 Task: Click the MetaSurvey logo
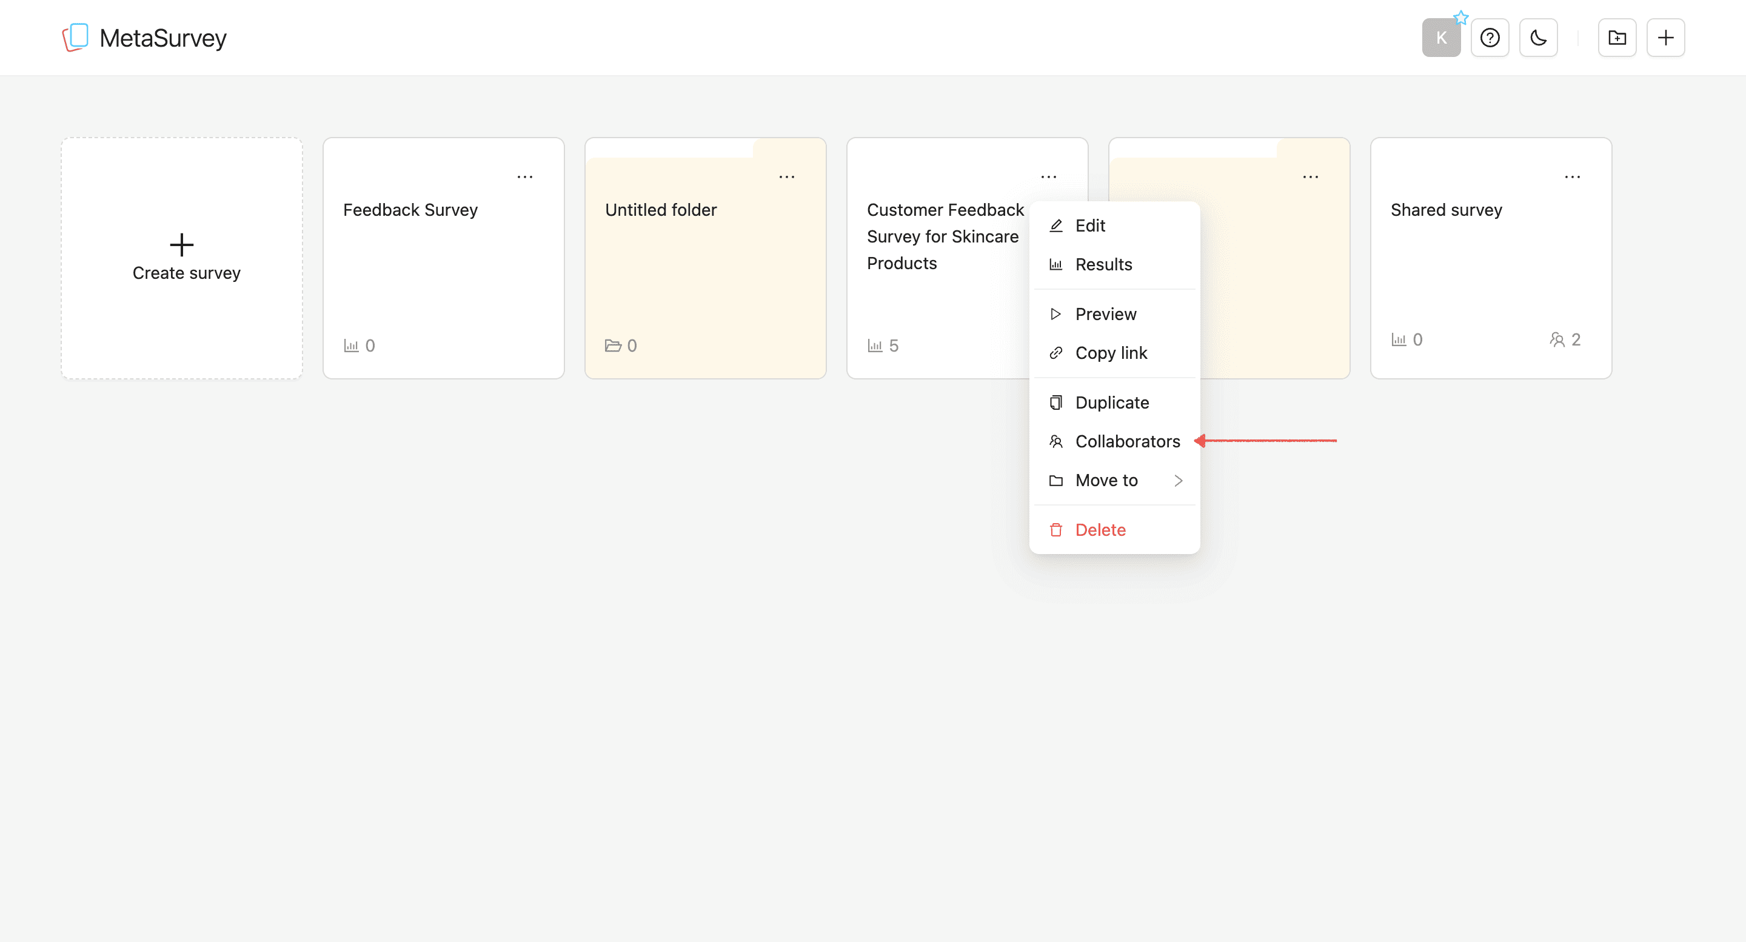coord(144,37)
